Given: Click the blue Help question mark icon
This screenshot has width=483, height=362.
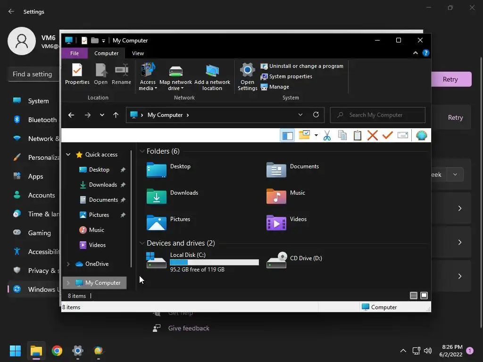Looking at the screenshot, I should point(426,53).
